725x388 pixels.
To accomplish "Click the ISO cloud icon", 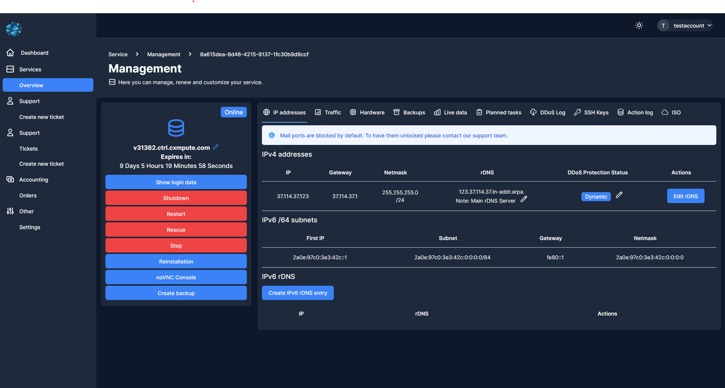I will pos(664,112).
